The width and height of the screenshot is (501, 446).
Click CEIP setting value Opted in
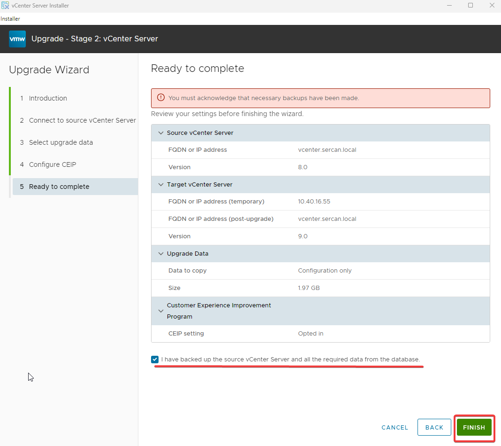[311, 334]
